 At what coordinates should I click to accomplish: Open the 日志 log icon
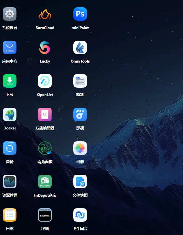[10, 215]
